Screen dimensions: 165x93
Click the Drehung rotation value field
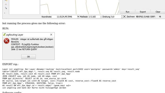(116, 17)
